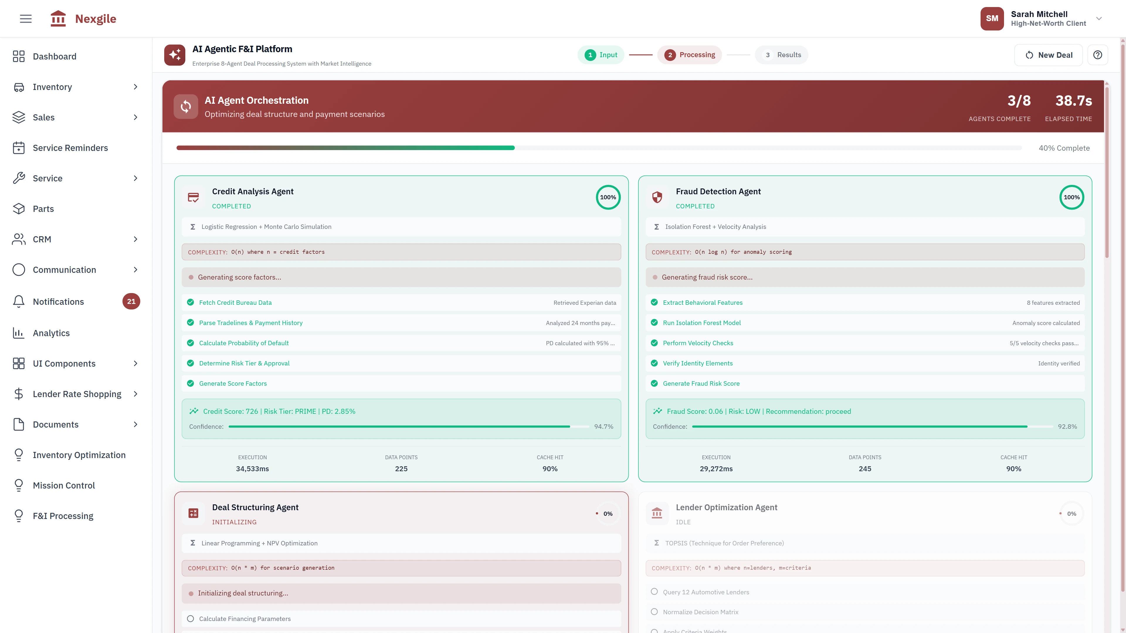Select the Analytics sidebar icon

(19, 333)
